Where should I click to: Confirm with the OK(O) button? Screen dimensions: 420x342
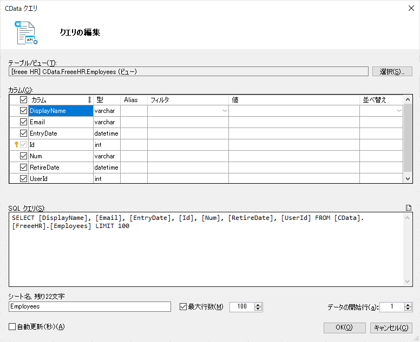pos(344,327)
